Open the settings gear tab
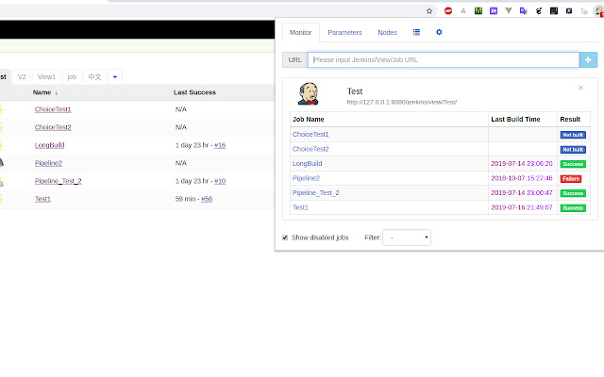Viewport: 604px width, 377px height. 439,32
